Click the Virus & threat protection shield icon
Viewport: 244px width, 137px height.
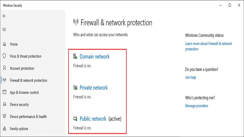pos(4,56)
